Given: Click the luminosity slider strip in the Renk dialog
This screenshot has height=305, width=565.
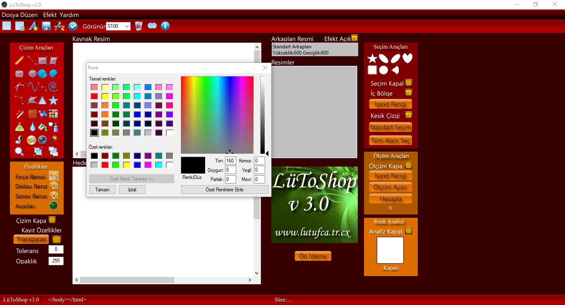Looking at the screenshot, I should point(262,115).
